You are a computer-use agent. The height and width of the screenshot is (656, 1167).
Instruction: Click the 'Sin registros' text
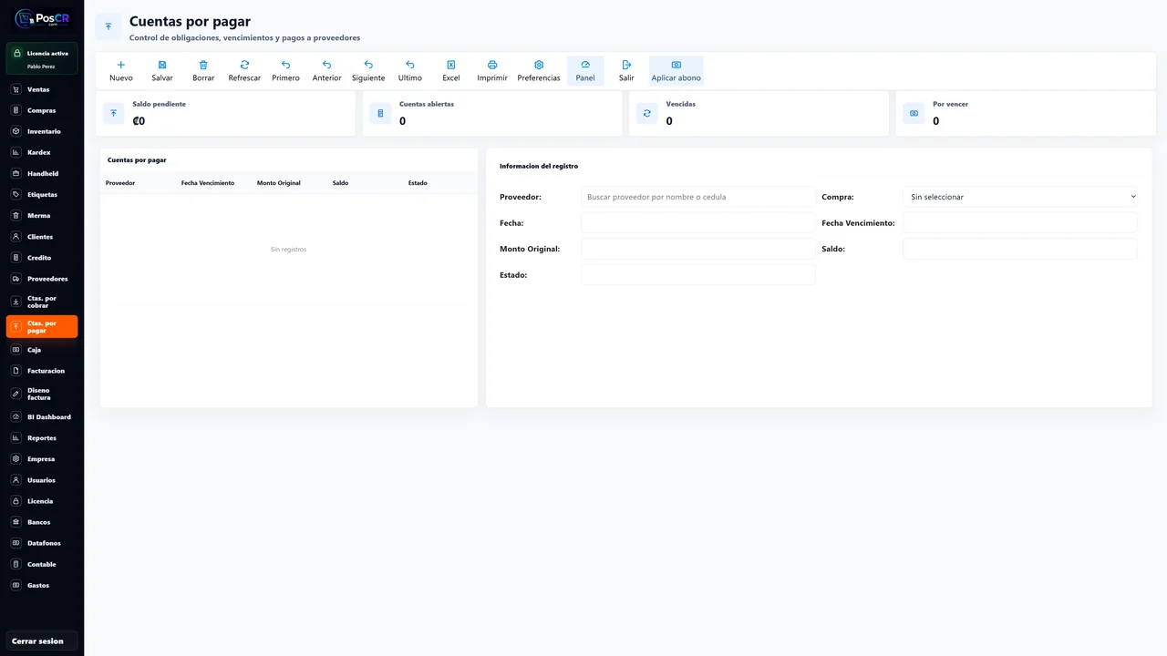[x=289, y=249]
